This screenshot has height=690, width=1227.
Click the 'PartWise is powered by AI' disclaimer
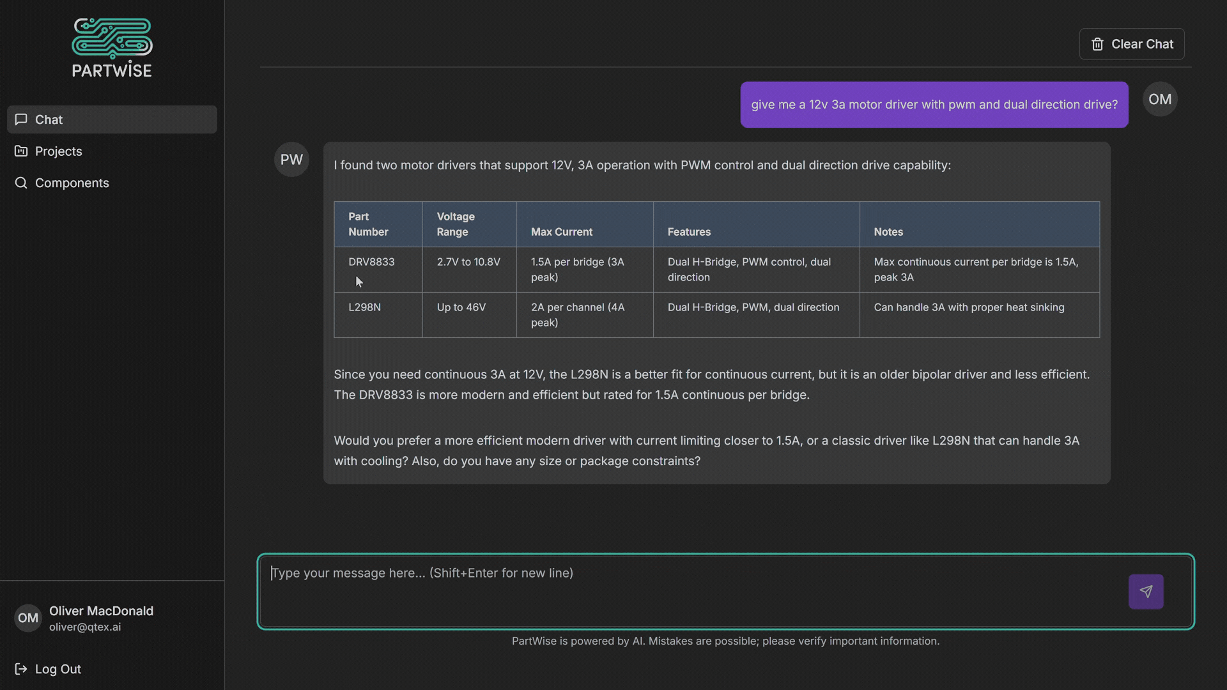(725, 641)
